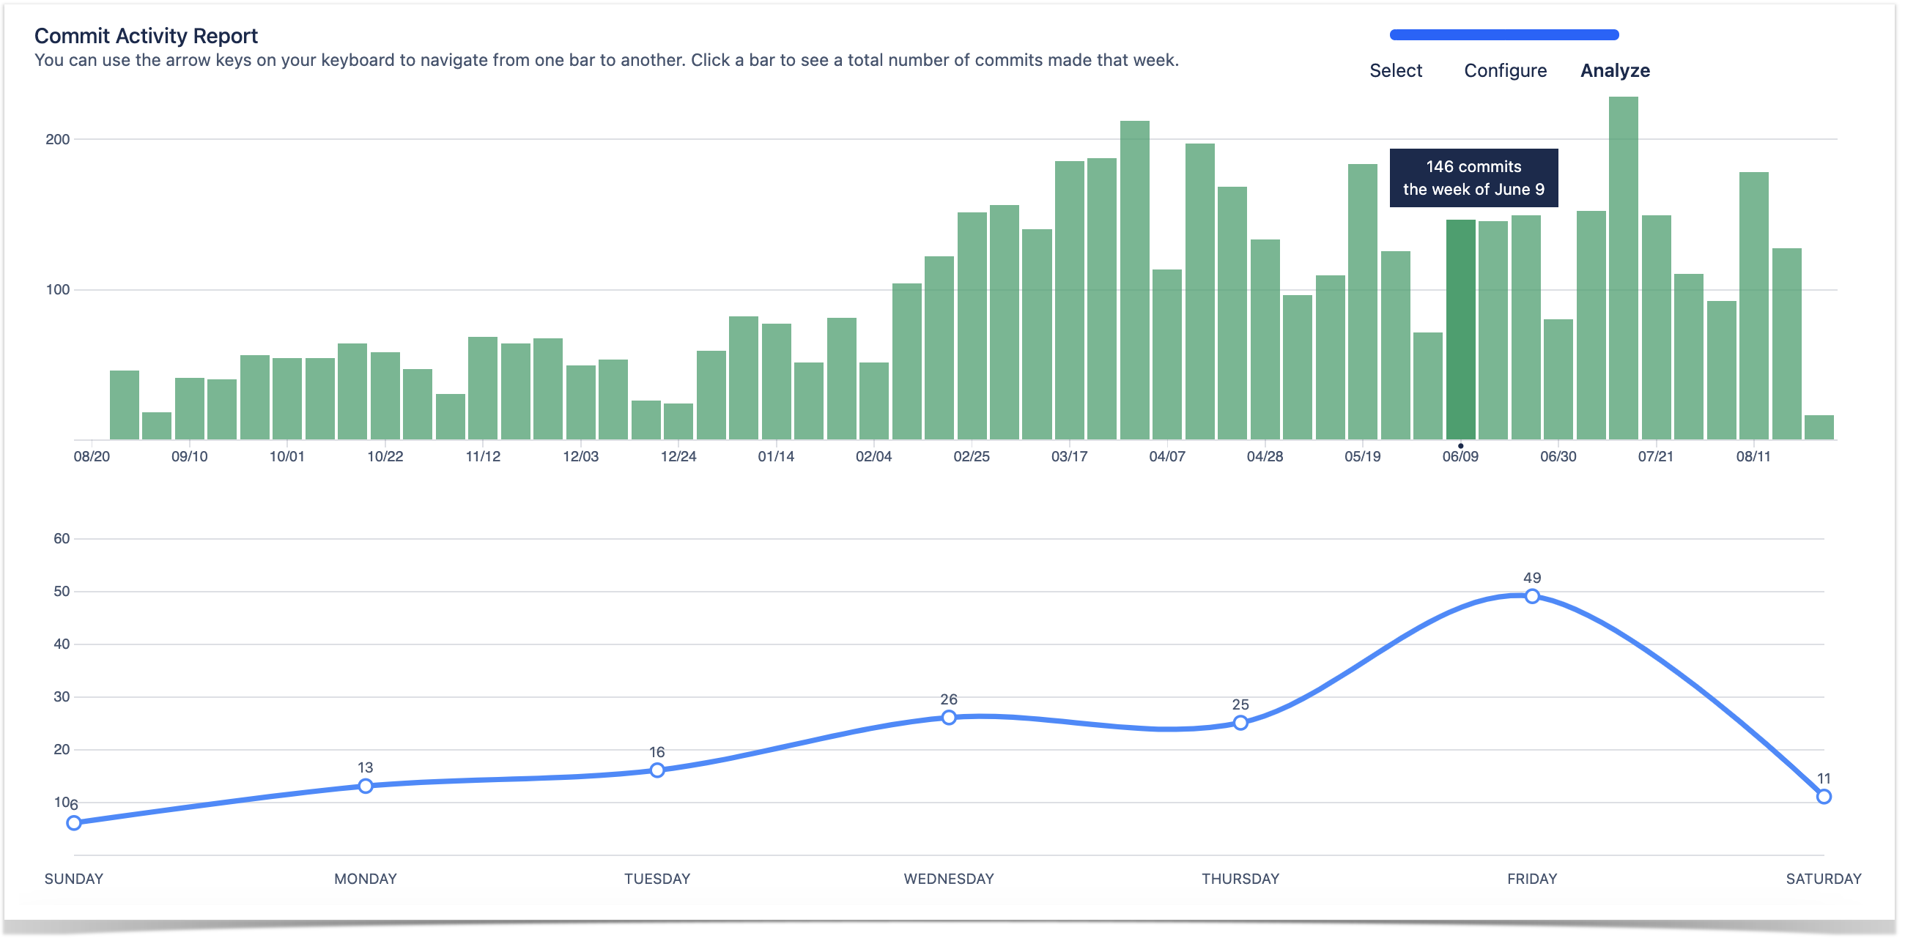Click the TUESDAY axis label
Image resolution: width=1905 pixels, height=941 pixels.
coord(656,879)
